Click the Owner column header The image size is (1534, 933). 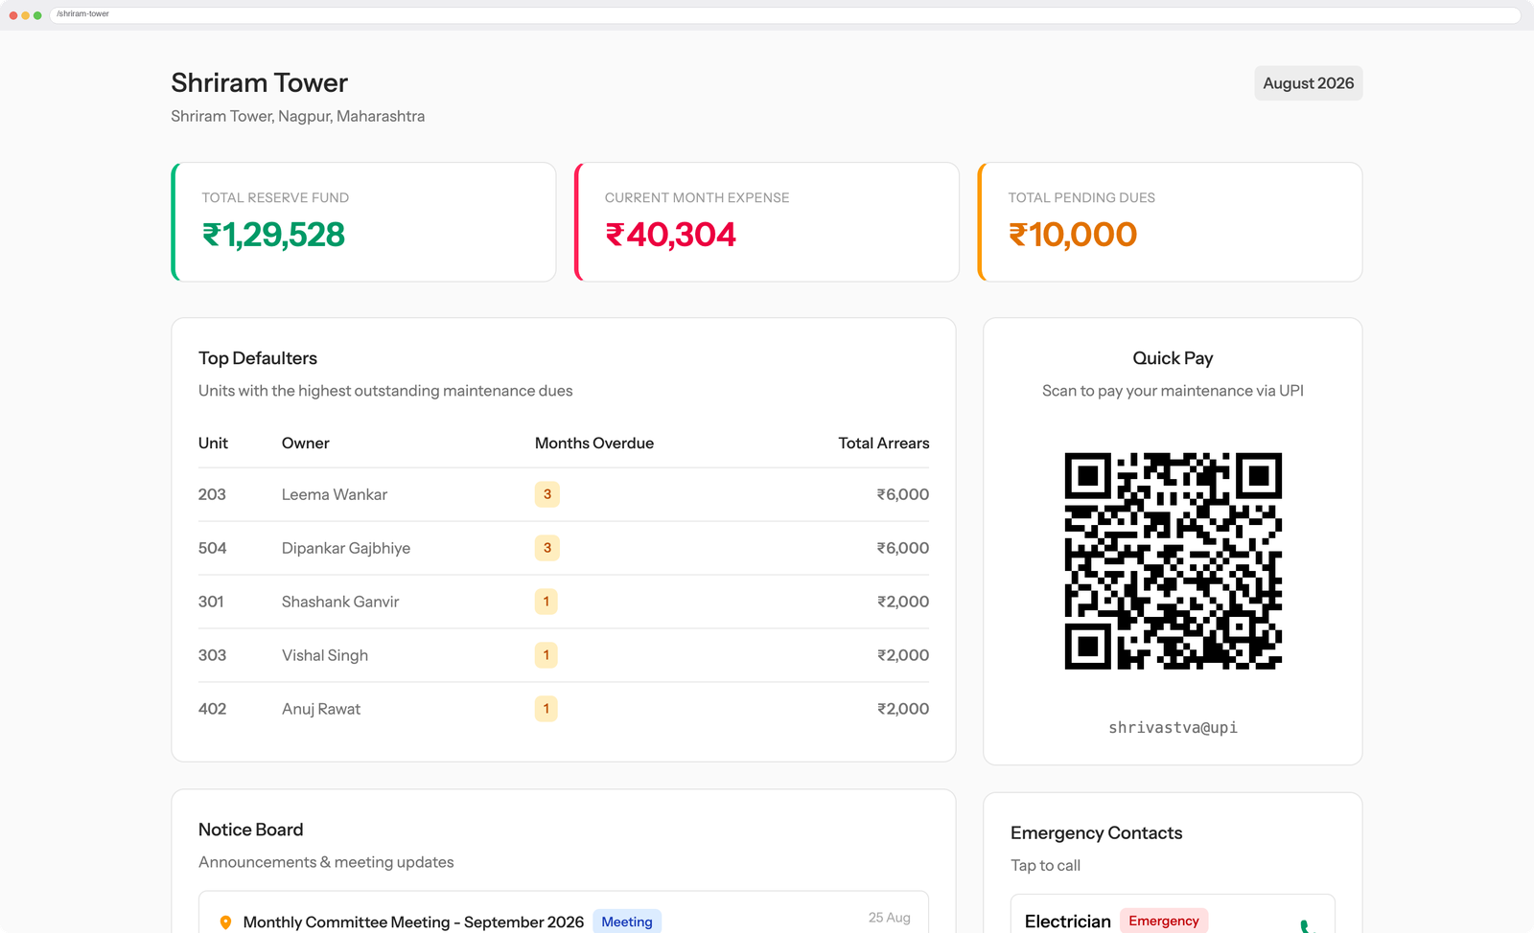coord(305,443)
